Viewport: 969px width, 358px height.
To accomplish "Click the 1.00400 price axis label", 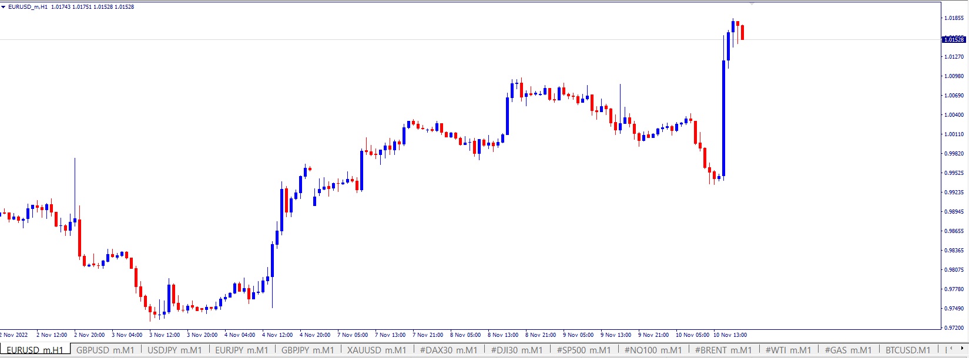I will [954, 115].
